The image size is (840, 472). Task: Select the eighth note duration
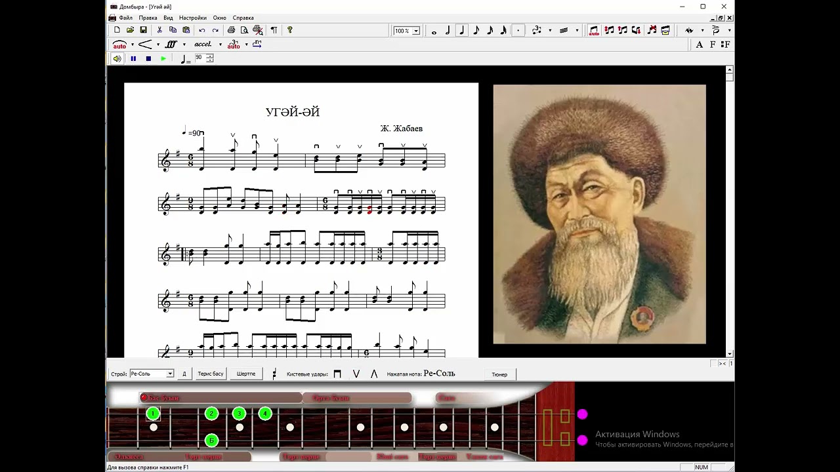pos(476,31)
